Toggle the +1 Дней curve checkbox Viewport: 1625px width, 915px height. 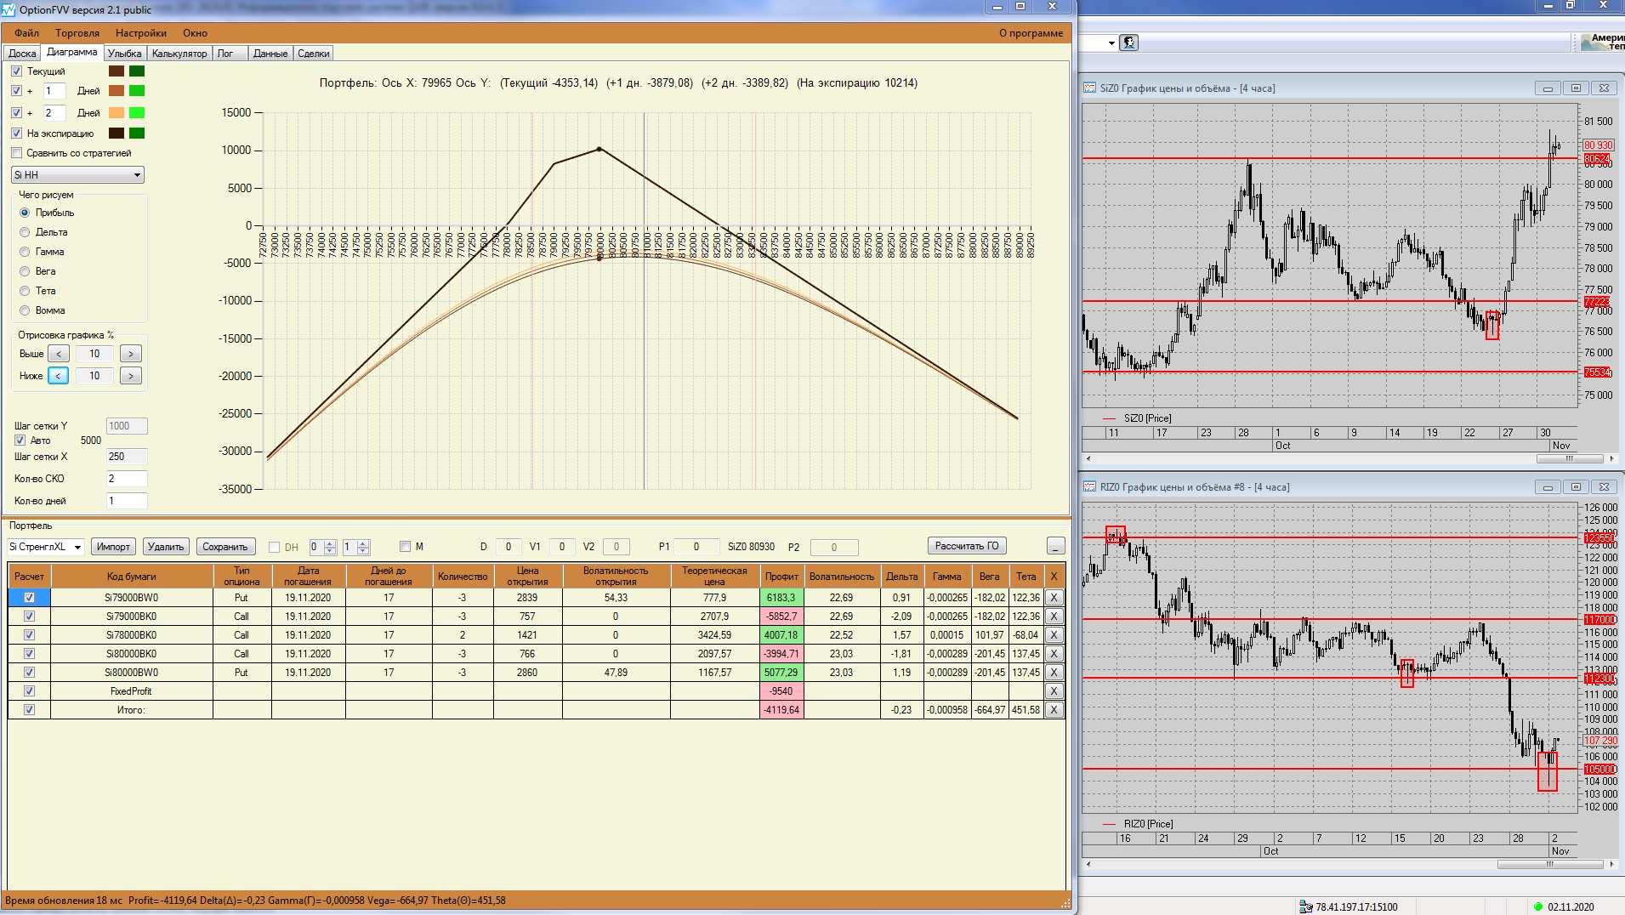tap(16, 91)
